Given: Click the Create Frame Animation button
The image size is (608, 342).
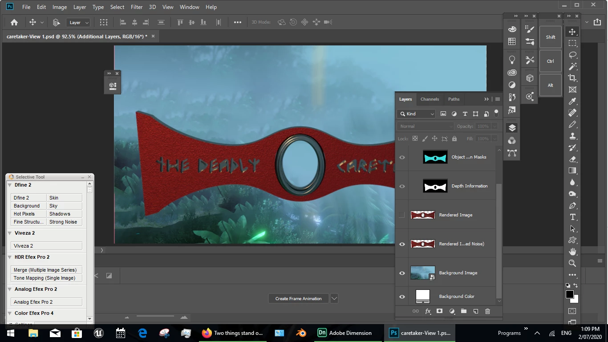Looking at the screenshot, I should click(x=298, y=298).
